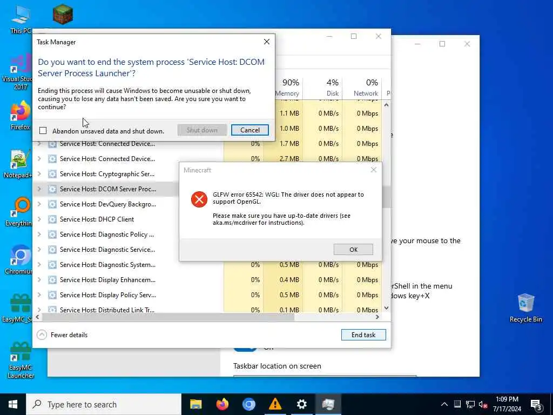Close the end process confirmation dialog
The width and height of the screenshot is (553, 415).
[x=267, y=42]
